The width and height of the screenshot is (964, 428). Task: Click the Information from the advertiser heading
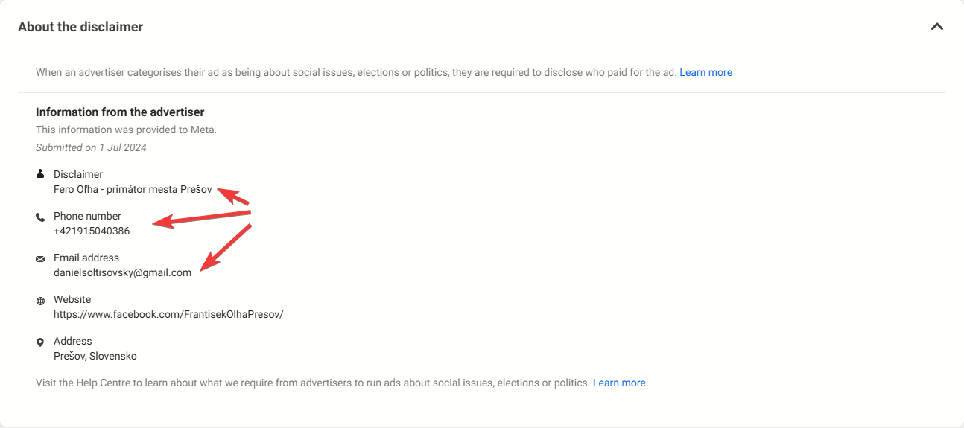pos(120,112)
